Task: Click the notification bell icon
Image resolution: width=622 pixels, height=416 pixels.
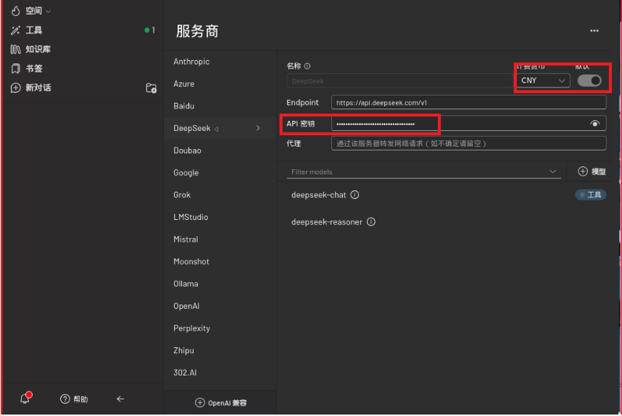Action: pyautogui.click(x=26, y=399)
